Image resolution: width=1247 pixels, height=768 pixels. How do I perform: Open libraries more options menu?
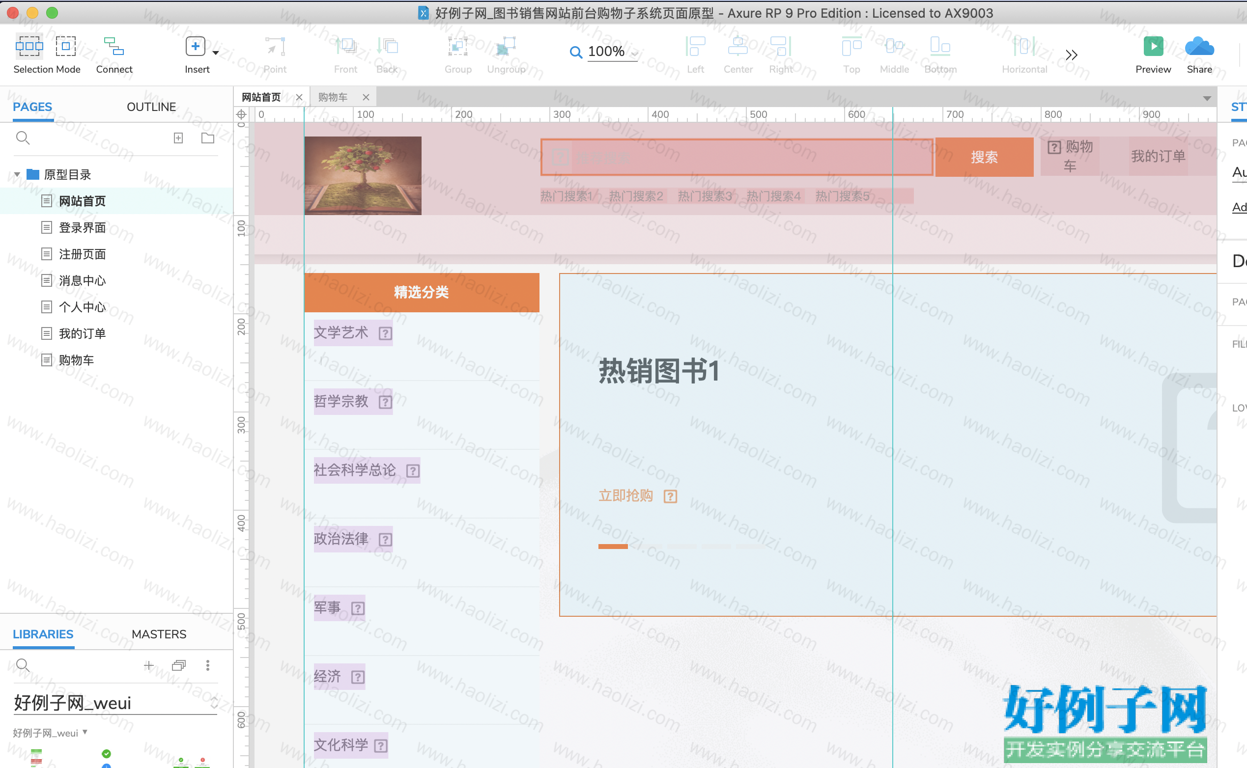pyautogui.click(x=208, y=665)
